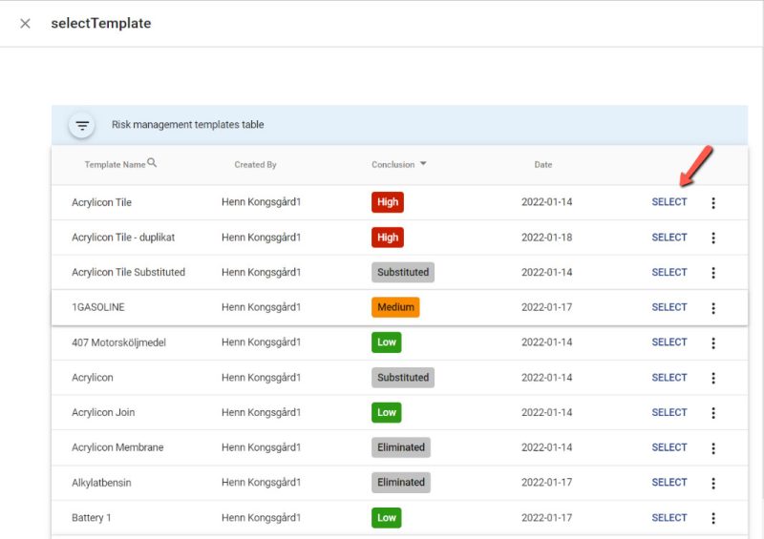Open more options for Battery 1
Viewport: 764px width, 539px height.
tap(713, 518)
